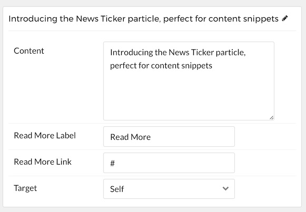The image size is (306, 212).
Task: Click the word Self in the Target box
Action: click(117, 189)
